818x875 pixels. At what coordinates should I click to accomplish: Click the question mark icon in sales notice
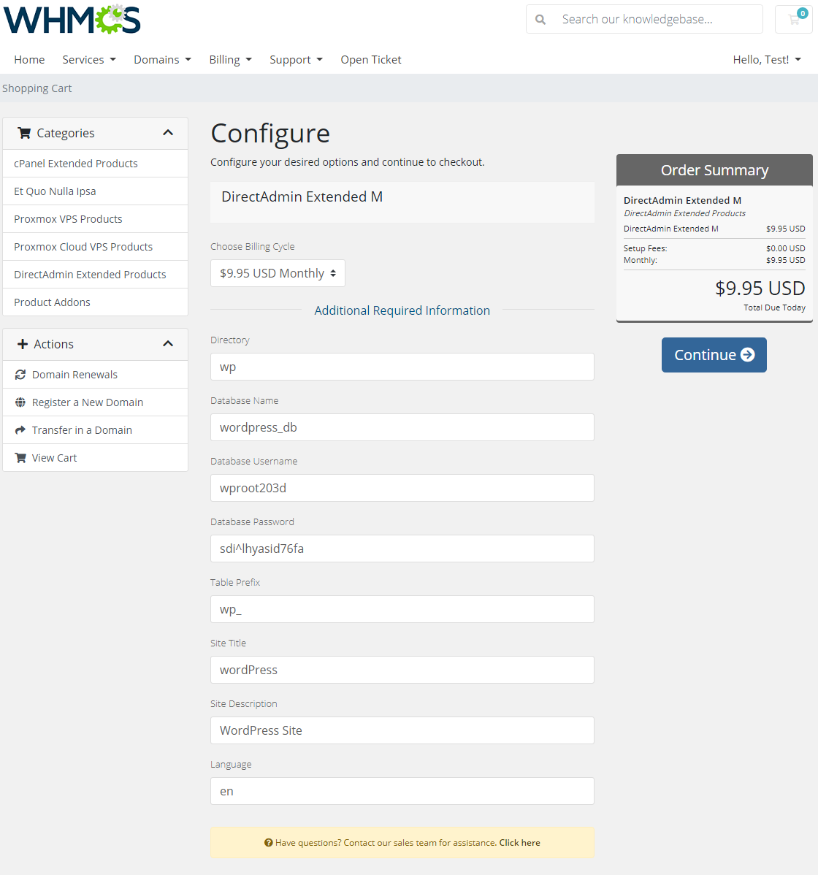click(268, 843)
